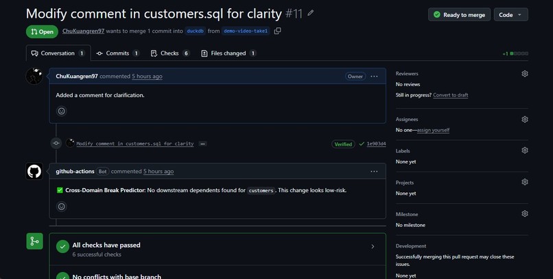The width and height of the screenshot is (553, 279).
Task: Click the merge branch icon box
Action: click(x=34, y=241)
